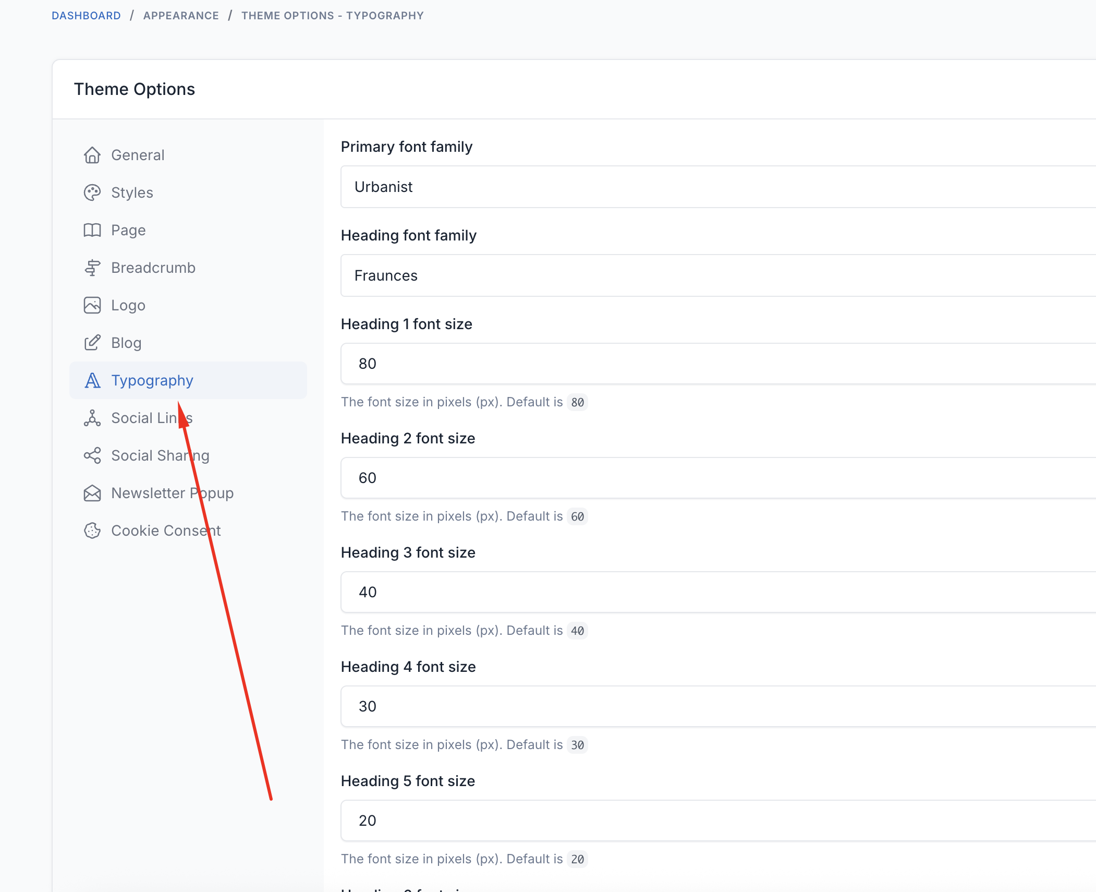The width and height of the screenshot is (1096, 892).
Task: Open the Social Links tab
Action: pyautogui.click(x=188, y=418)
